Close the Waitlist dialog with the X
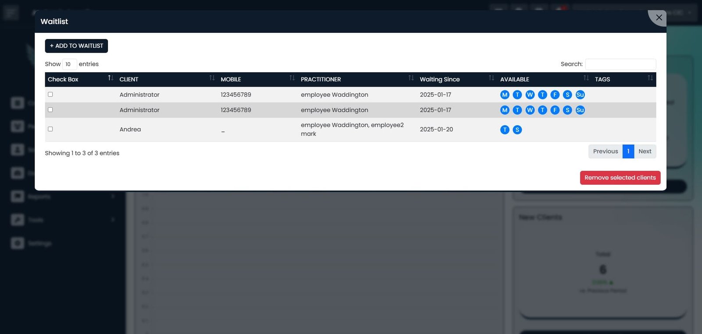 659,18
